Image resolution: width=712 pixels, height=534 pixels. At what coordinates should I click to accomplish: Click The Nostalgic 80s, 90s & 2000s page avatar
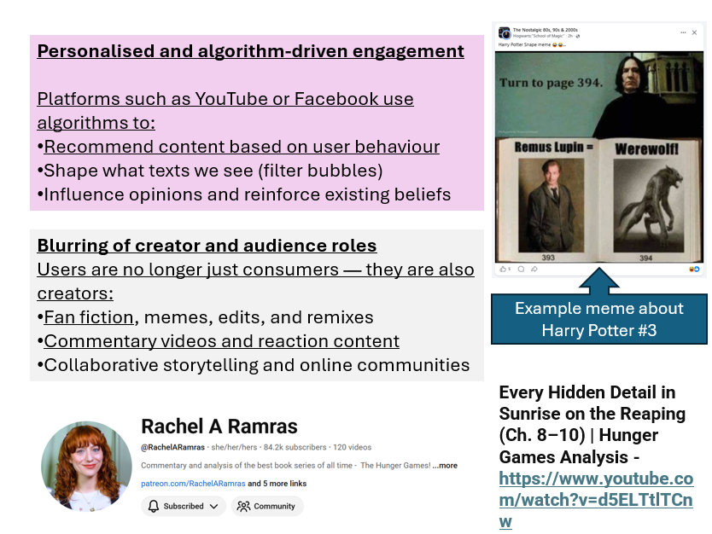click(505, 33)
